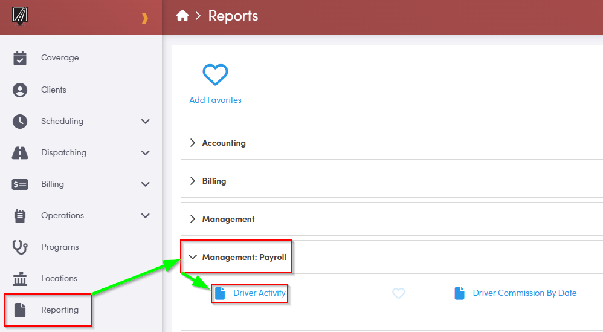
Task: Click the home icon in the breadcrumb
Action: [182, 16]
